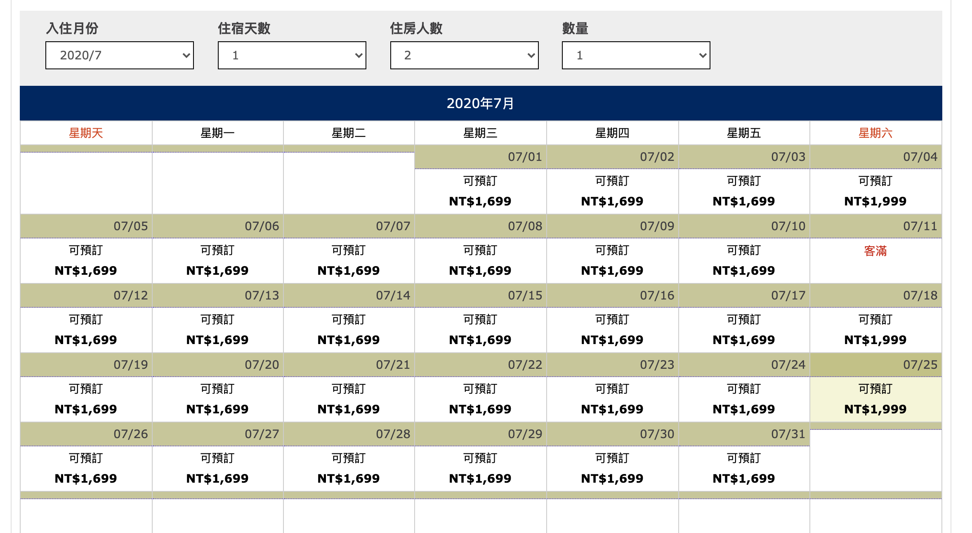Image resolution: width=972 pixels, height=533 pixels.
Task: Open the 入住月份 dropdown showing 2020/7
Action: coord(120,55)
